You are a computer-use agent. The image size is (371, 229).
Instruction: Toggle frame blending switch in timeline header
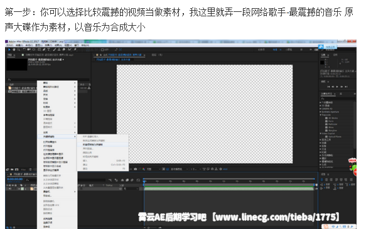tap(127, 180)
